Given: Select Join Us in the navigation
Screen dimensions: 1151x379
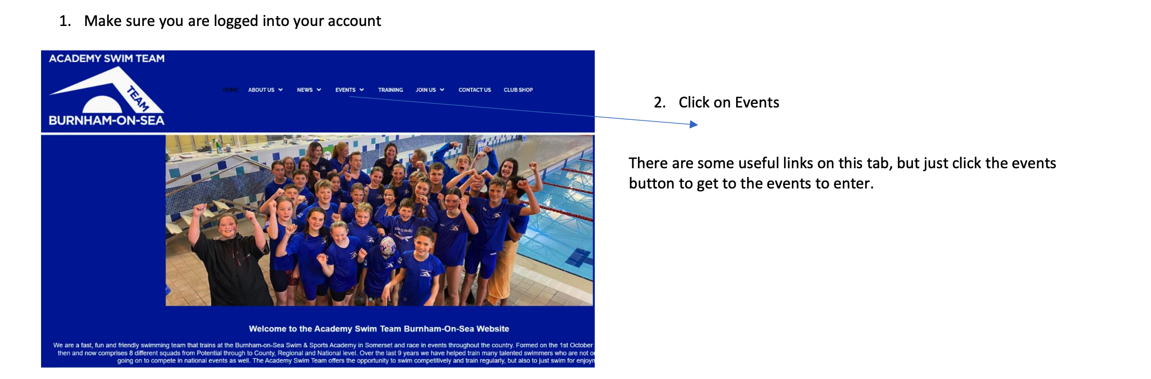Looking at the screenshot, I should click(x=425, y=90).
